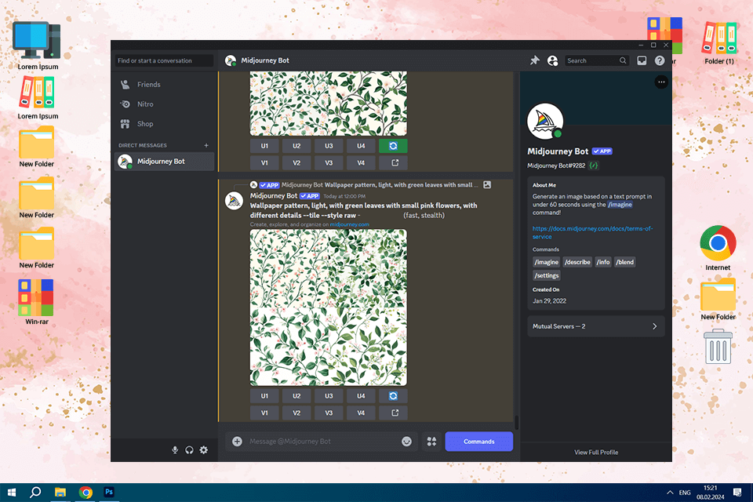Click the /settings command chip
The height and width of the screenshot is (502, 753).
pos(547,276)
